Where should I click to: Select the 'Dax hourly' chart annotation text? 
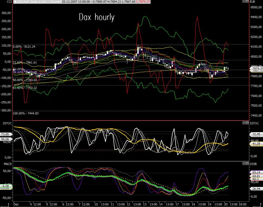click(x=97, y=17)
